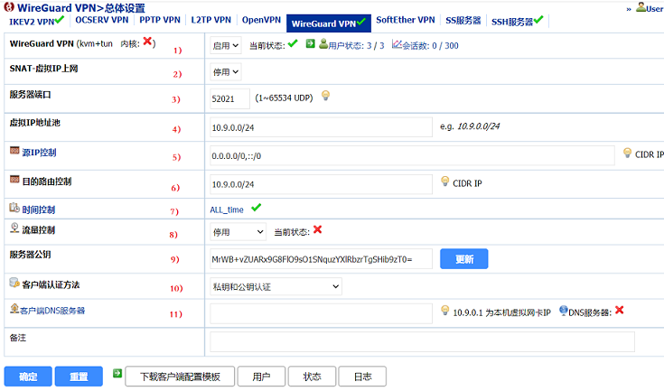Open the 流量控制 停用 dropdown

coord(238,232)
